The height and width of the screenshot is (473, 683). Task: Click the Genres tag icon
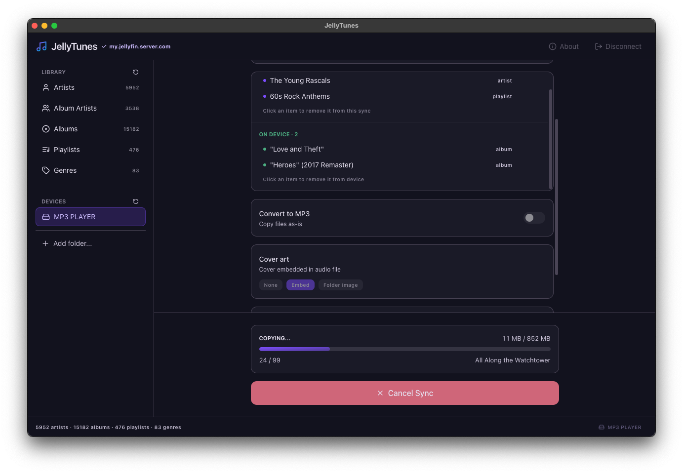pyautogui.click(x=46, y=170)
